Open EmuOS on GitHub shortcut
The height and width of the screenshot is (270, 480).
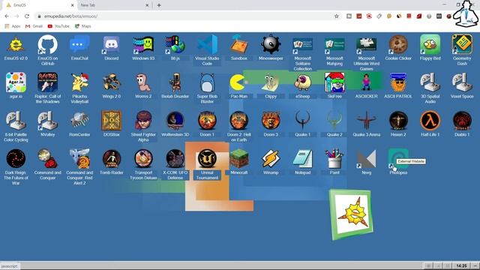click(x=48, y=45)
